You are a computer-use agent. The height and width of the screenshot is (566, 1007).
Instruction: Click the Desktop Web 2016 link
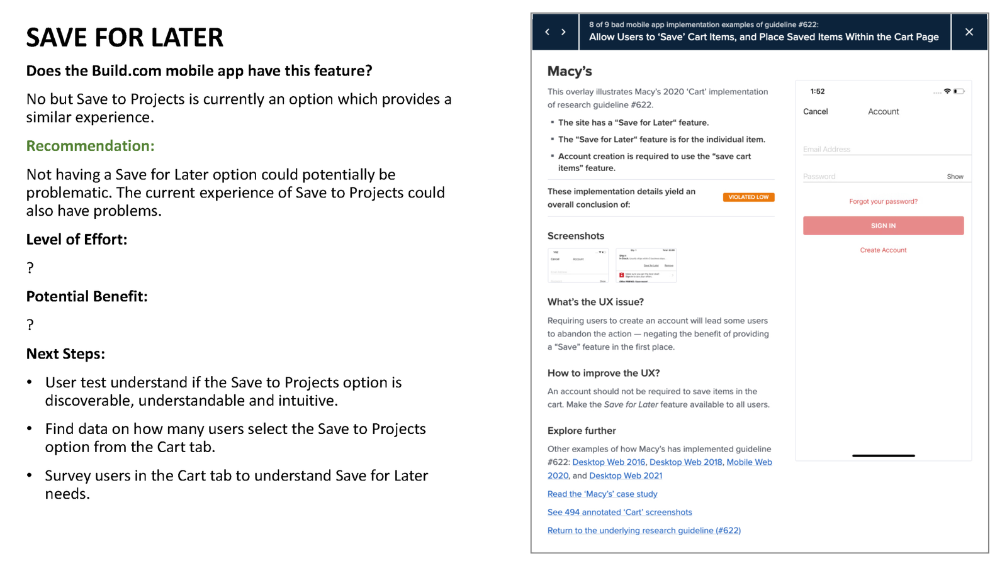point(609,462)
